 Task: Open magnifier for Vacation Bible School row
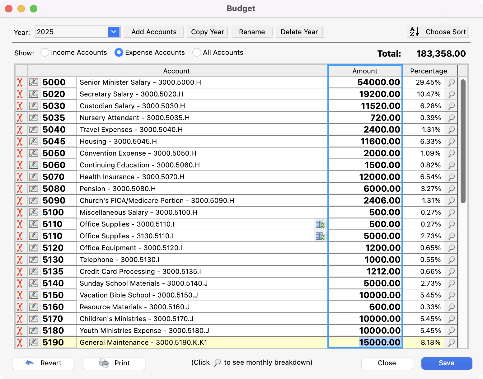click(x=451, y=295)
